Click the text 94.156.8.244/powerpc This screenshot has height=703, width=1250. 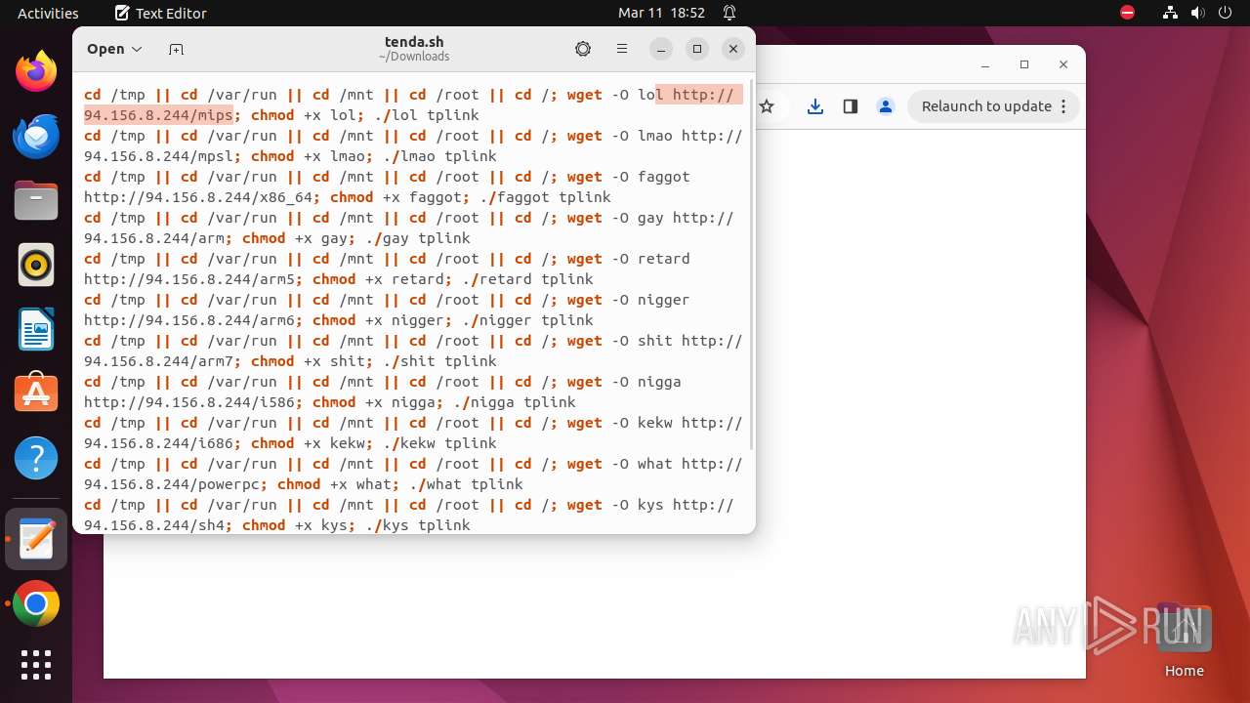coord(171,483)
